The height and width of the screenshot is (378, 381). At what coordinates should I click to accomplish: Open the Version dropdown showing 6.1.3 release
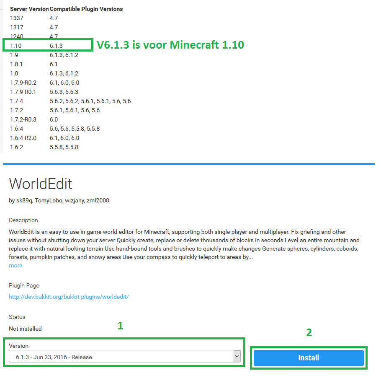pos(125,357)
